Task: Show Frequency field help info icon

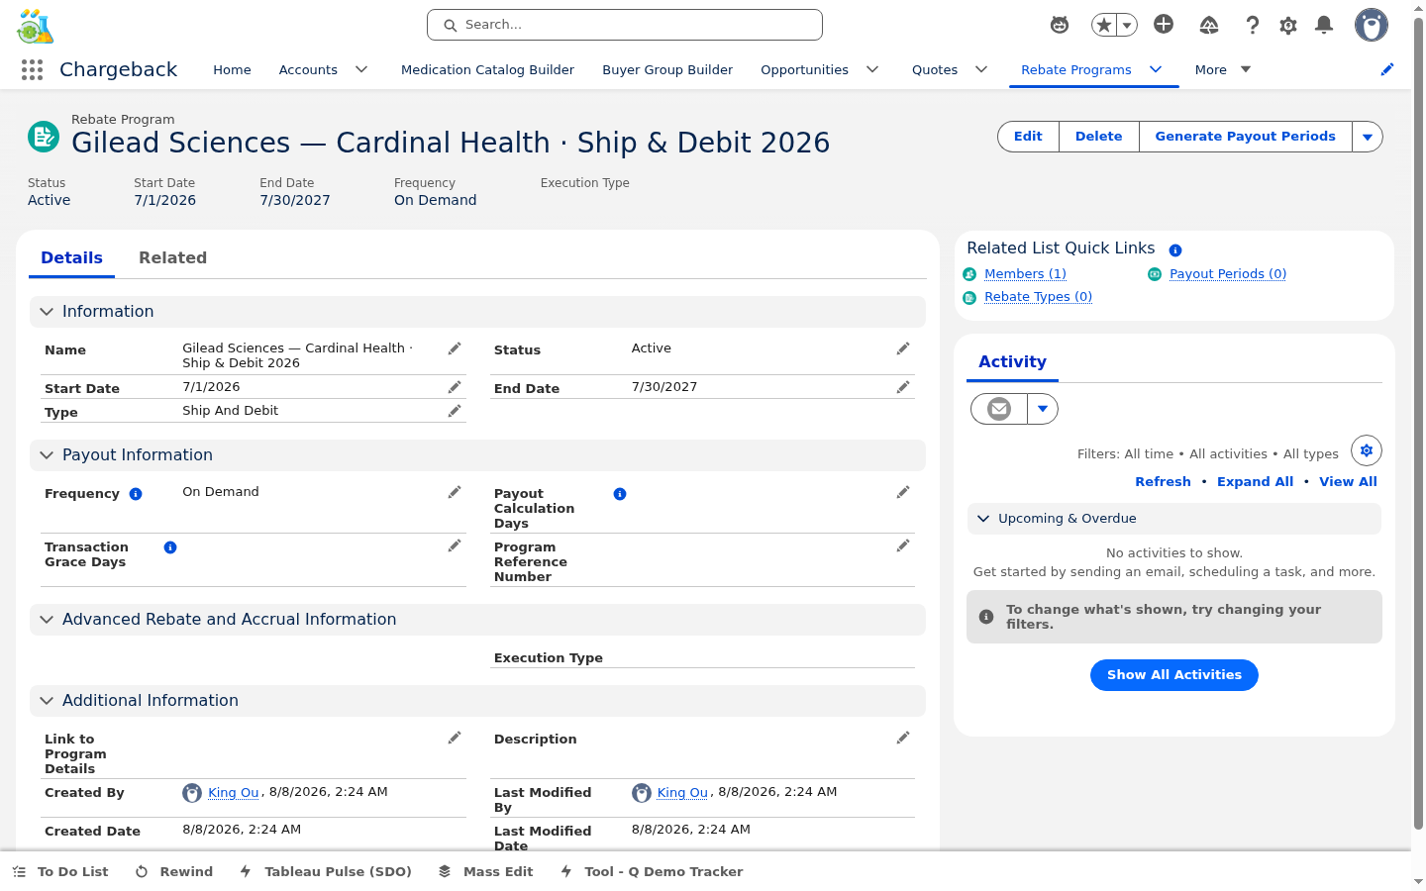Action: pos(136,494)
